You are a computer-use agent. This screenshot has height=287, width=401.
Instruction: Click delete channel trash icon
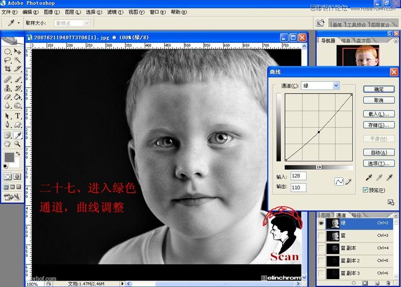point(388,283)
